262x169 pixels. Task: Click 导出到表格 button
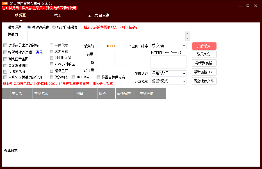tap(204, 63)
